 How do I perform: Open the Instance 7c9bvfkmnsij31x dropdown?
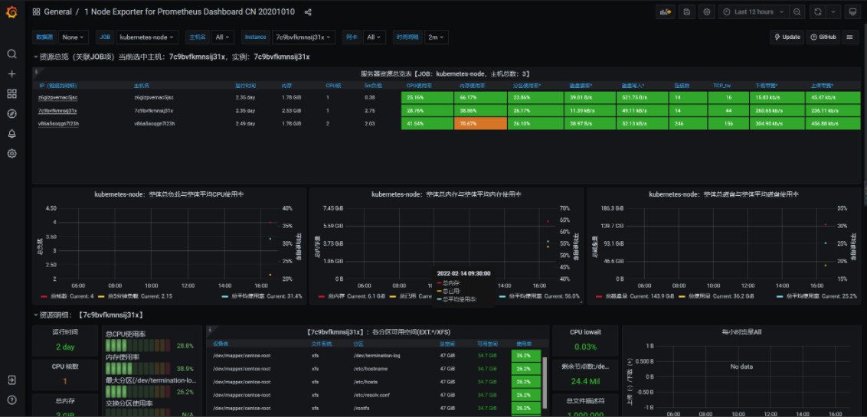point(305,37)
